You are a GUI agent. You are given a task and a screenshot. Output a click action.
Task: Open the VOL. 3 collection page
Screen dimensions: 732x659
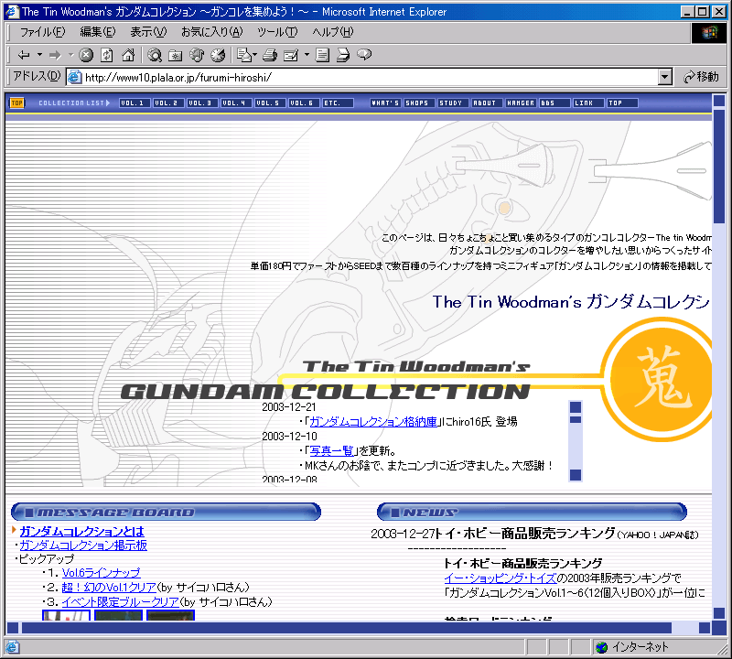pos(202,103)
